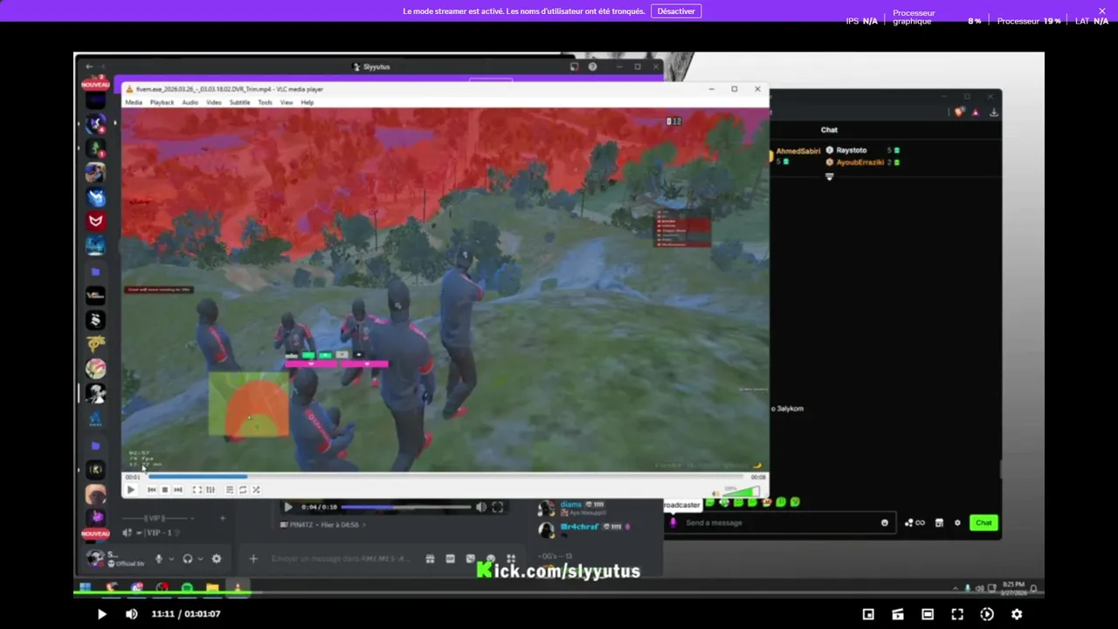Click the green Chat send button
This screenshot has width=1118, height=629.
click(x=983, y=522)
